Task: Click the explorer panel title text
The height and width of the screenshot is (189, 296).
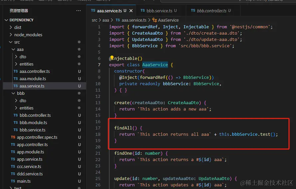Action: click(19, 11)
